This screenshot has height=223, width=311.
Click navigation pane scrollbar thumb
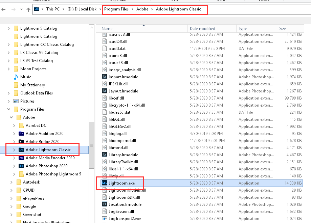click(x=91, y=145)
